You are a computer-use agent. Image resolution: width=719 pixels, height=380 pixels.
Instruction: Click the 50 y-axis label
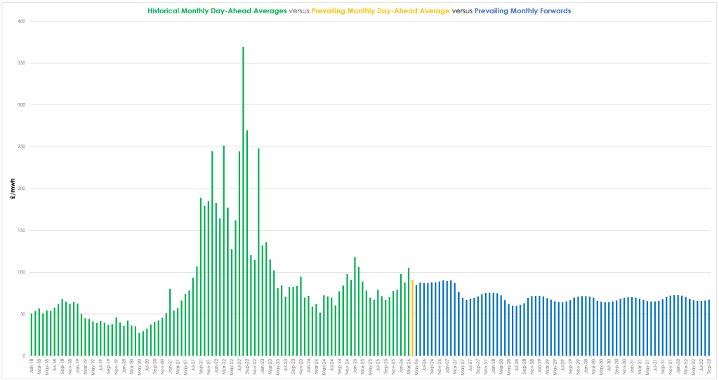[23, 314]
